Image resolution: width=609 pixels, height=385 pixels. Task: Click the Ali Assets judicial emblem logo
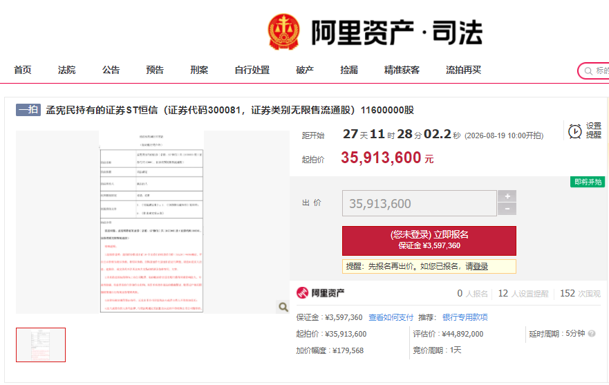[x=284, y=32]
